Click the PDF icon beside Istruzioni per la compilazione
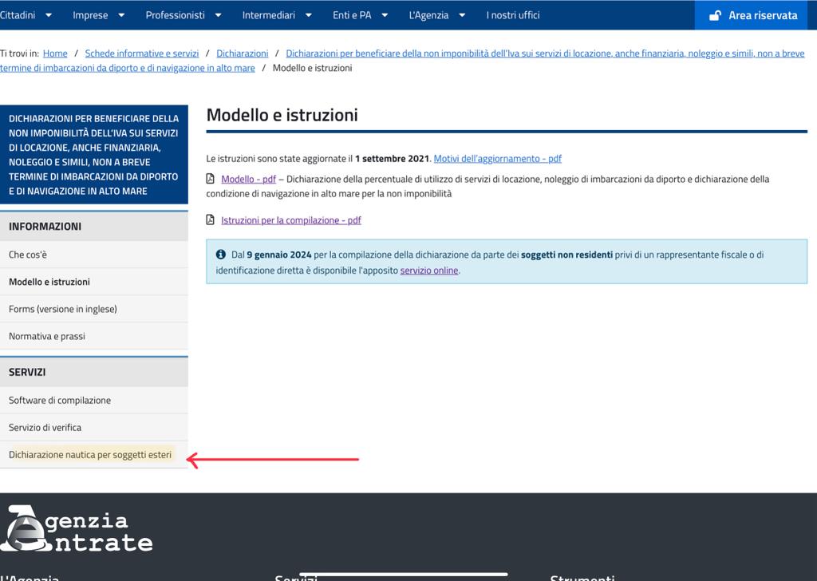817x581 pixels. point(211,219)
